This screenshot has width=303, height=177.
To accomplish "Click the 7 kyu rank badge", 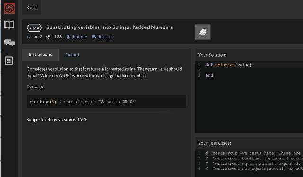I will pyautogui.click(x=35, y=27).
